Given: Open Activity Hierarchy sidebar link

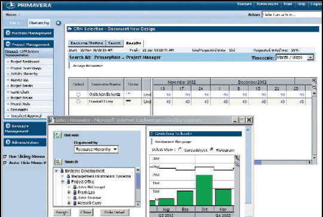Looking at the screenshot, I should tap(24, 74).
